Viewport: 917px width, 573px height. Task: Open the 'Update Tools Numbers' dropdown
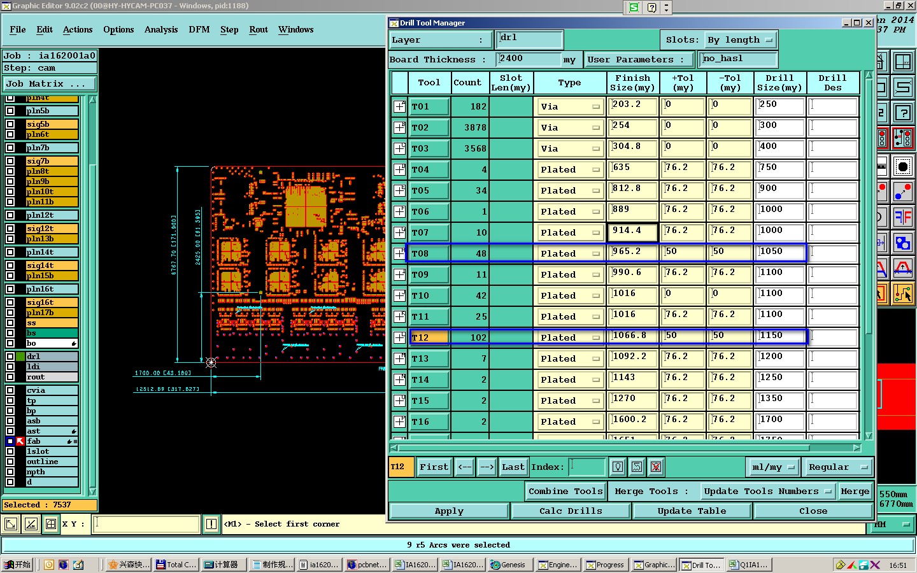[767, 491]
